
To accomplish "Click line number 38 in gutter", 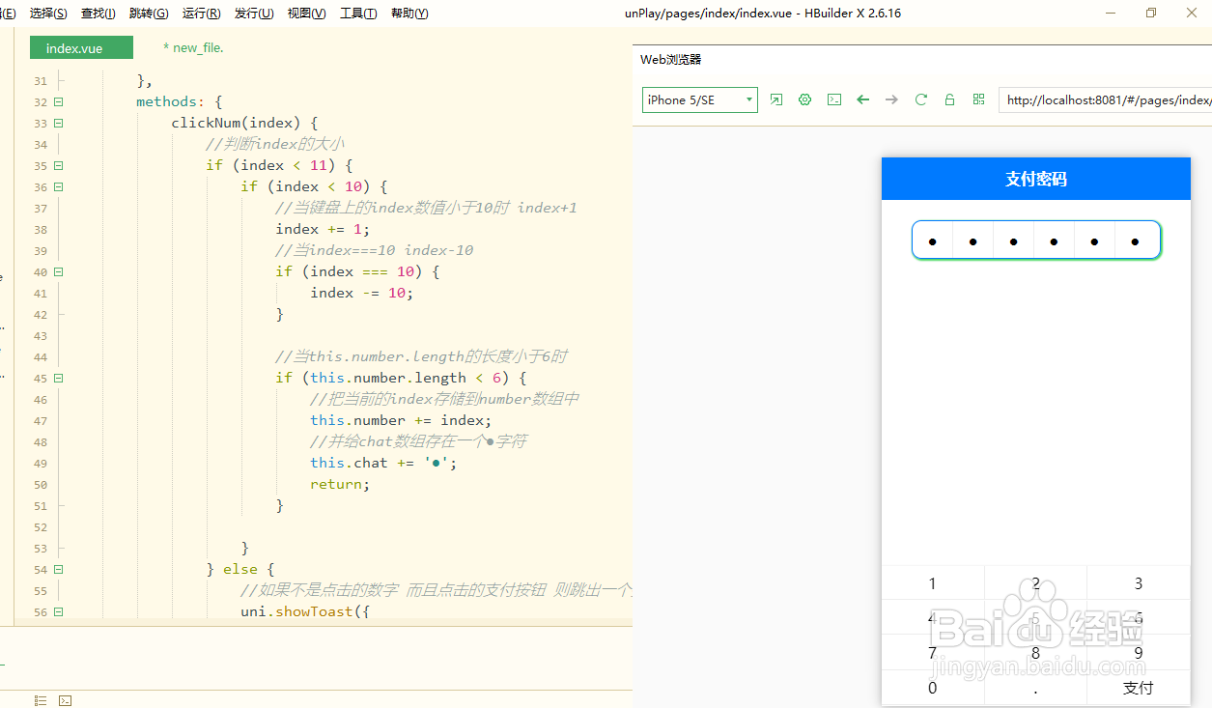I will tap(41, 229).
